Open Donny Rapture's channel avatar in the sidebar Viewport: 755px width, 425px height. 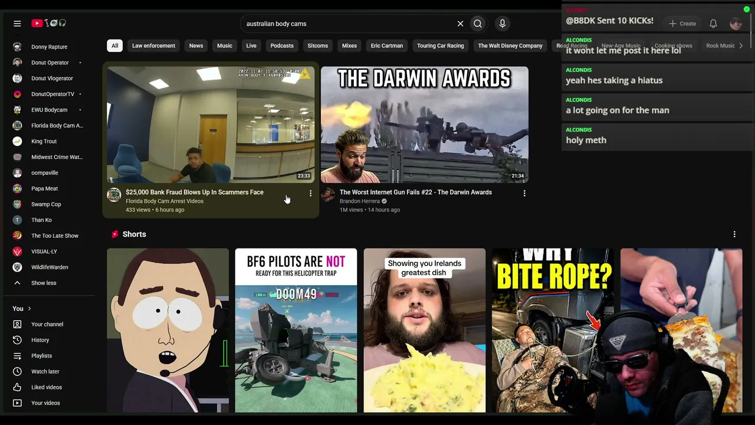[x=18, y=47]
